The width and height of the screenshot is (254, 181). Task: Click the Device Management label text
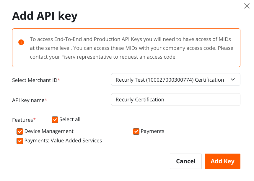49,131
